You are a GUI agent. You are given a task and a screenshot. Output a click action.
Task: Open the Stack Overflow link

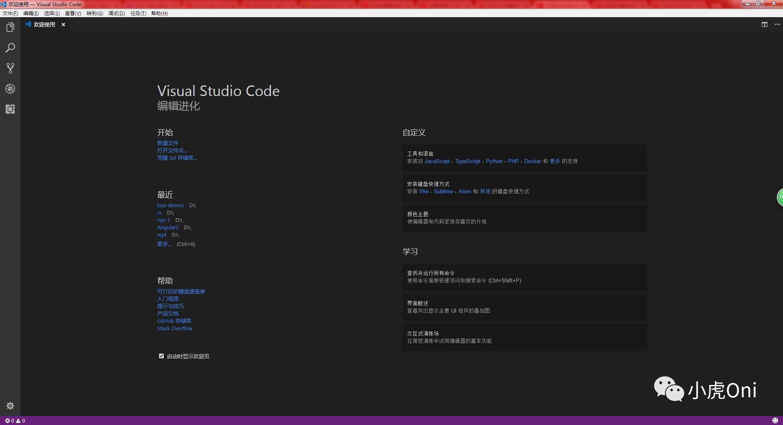click(174, 328)
